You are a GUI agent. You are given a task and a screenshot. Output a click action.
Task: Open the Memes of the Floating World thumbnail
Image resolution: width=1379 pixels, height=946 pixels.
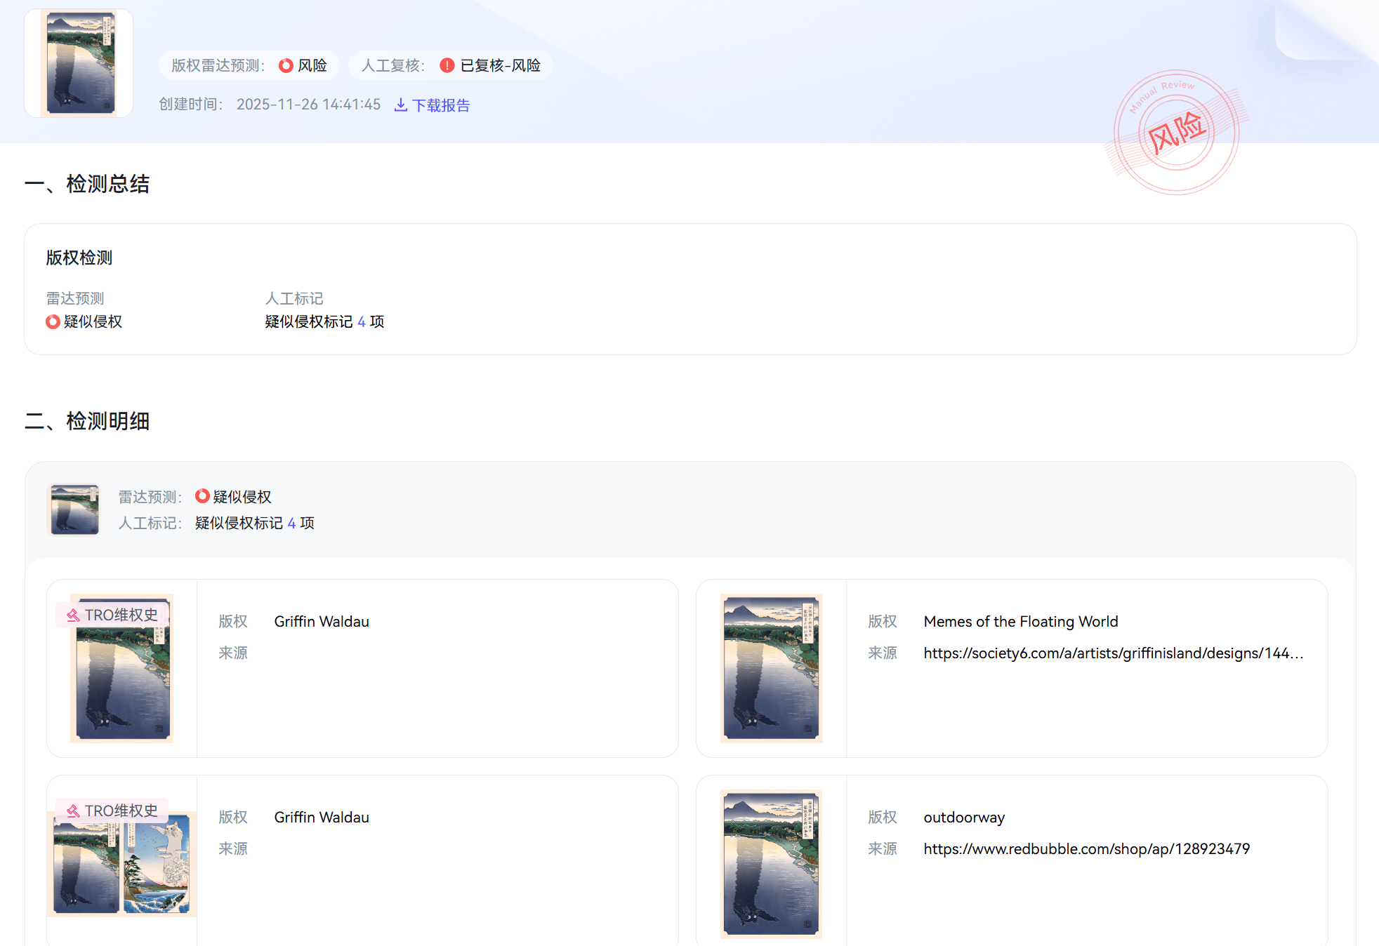click(x=771, y=668)
